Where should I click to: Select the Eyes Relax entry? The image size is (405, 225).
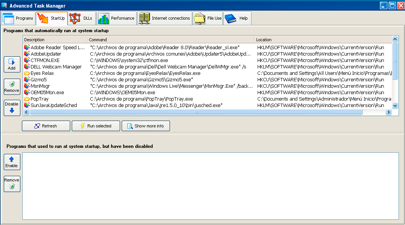(x=42, y=73)
